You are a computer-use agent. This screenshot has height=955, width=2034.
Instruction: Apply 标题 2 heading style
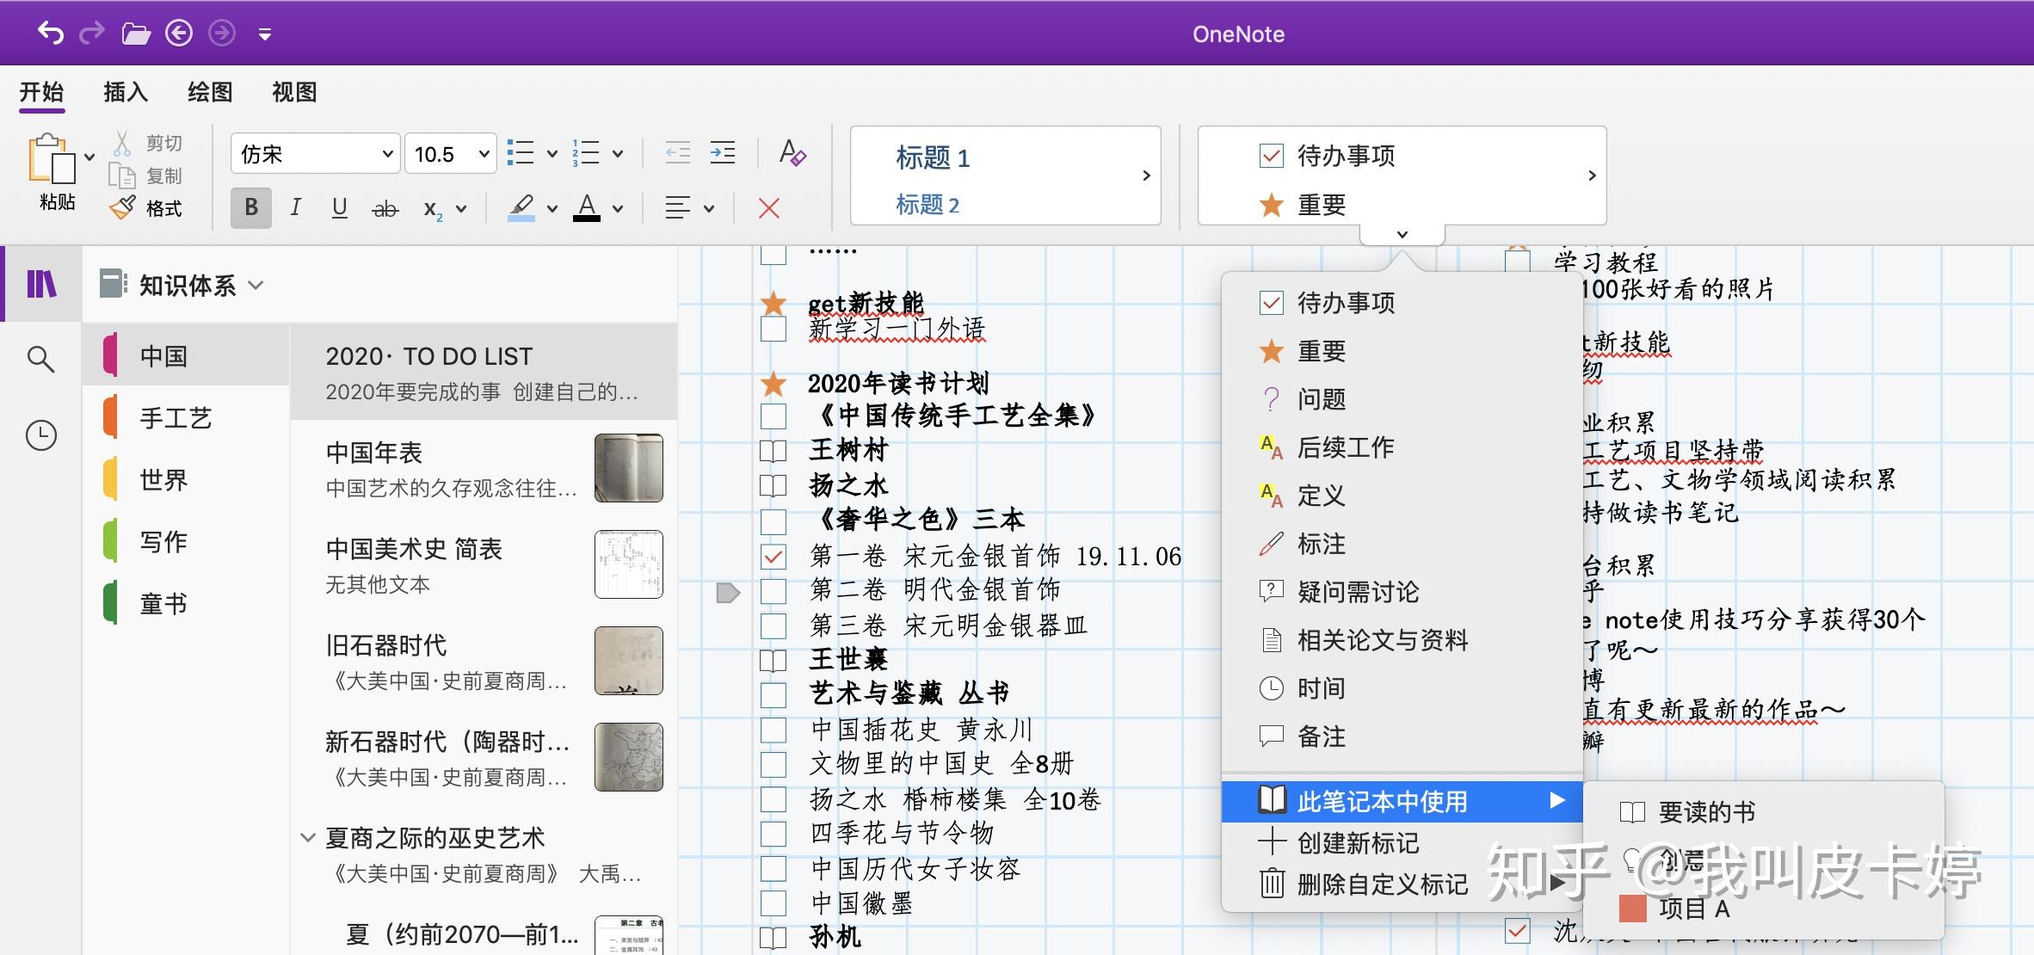click(x=928, y=205)
